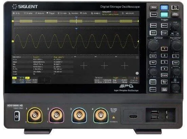Viewport: 187px width, 139px height.
Task: Push the horizontal position knob
Action: pyautogui.click(x=176, y=72)
